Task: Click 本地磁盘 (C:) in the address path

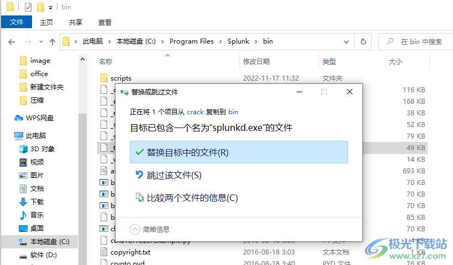Action: 136,41
